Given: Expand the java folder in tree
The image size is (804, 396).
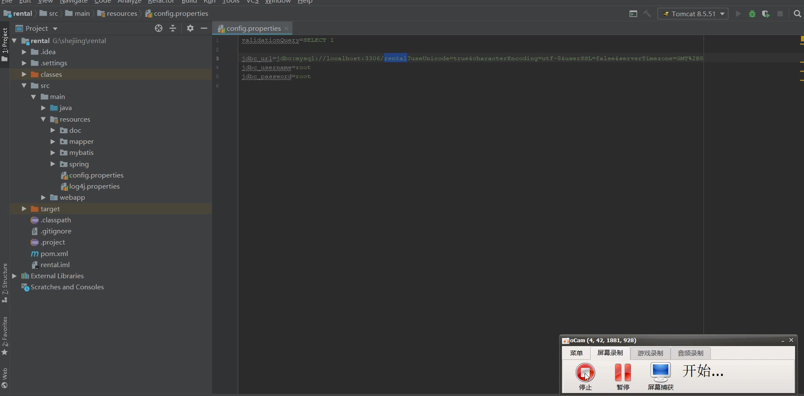Looking at the screenshot, I should pos(43,108).
